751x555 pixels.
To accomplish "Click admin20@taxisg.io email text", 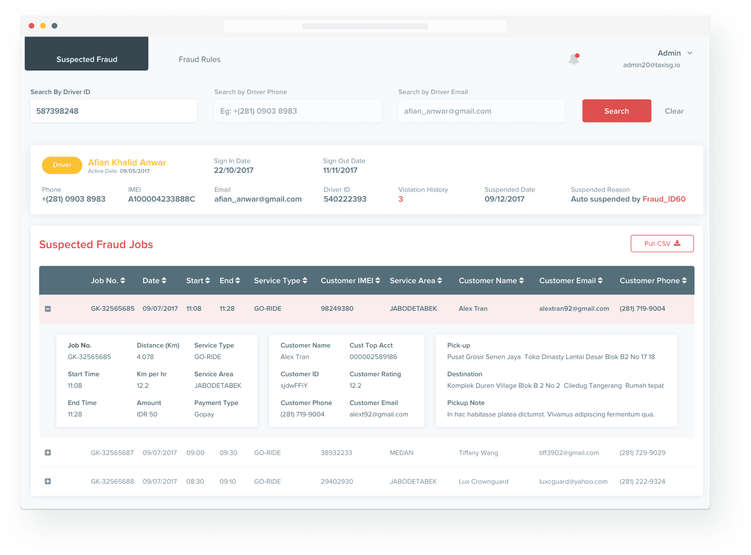I will tap(652, 65).
